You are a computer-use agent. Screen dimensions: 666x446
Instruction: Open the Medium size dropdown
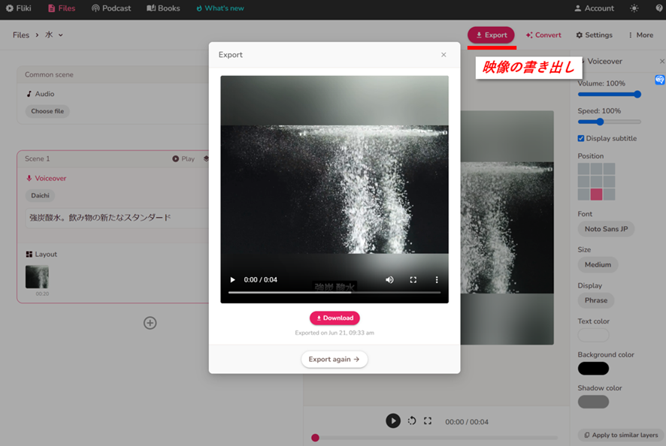click(598, 264)
